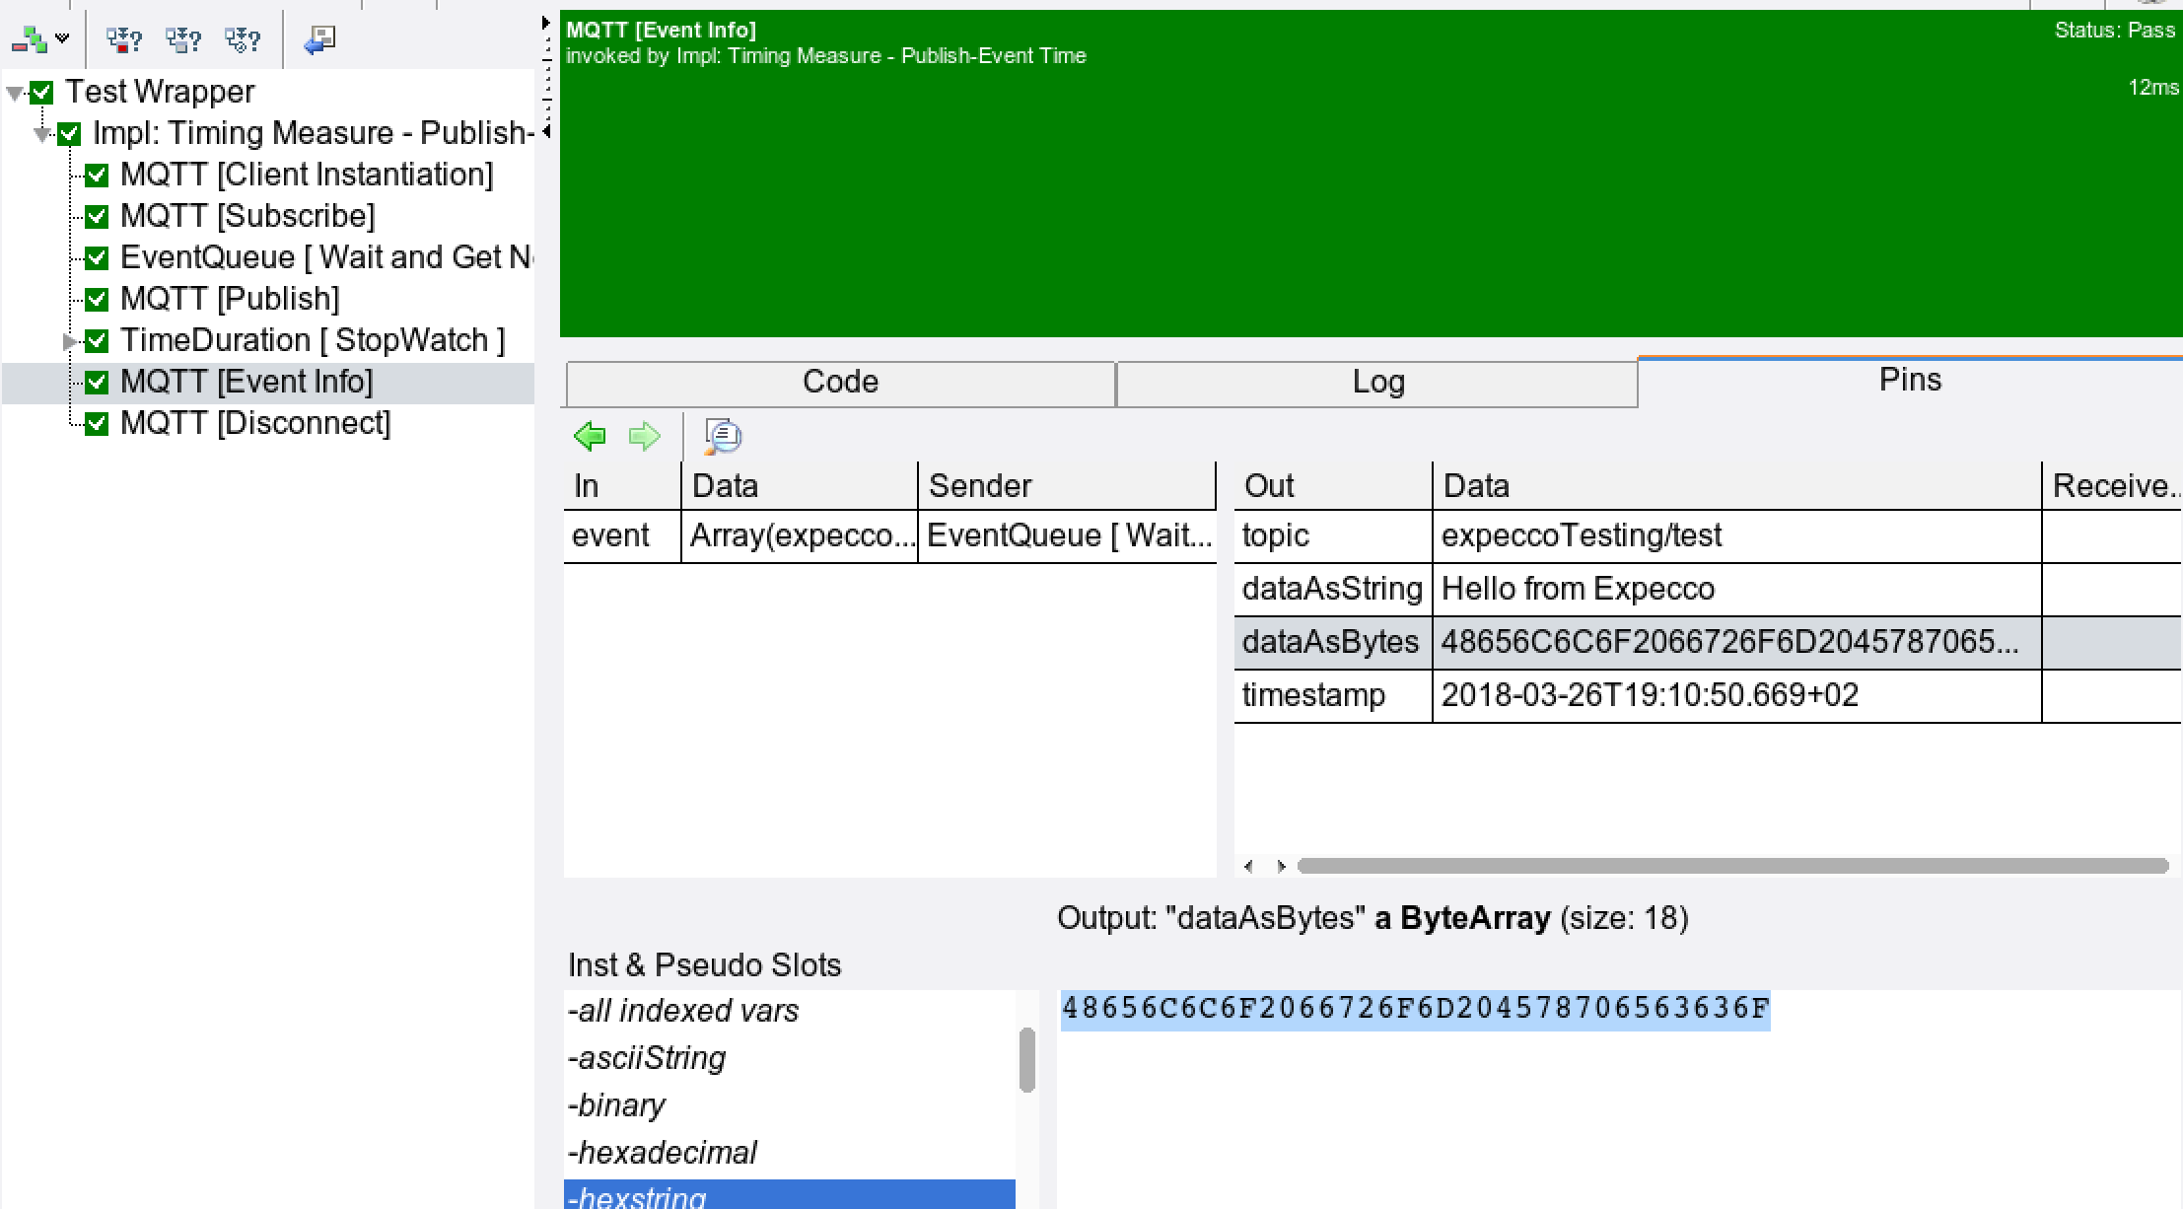Click the green forward arrow in Pins
The image size is (2183, 1209).
click(644, 436)
